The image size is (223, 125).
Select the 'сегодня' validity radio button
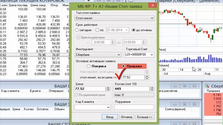pos(77,30)
